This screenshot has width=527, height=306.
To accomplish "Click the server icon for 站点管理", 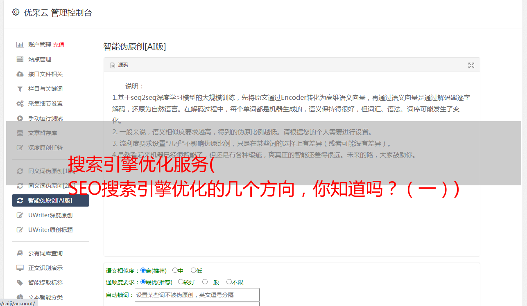I will pyautogui.click(x=20, y=59).
